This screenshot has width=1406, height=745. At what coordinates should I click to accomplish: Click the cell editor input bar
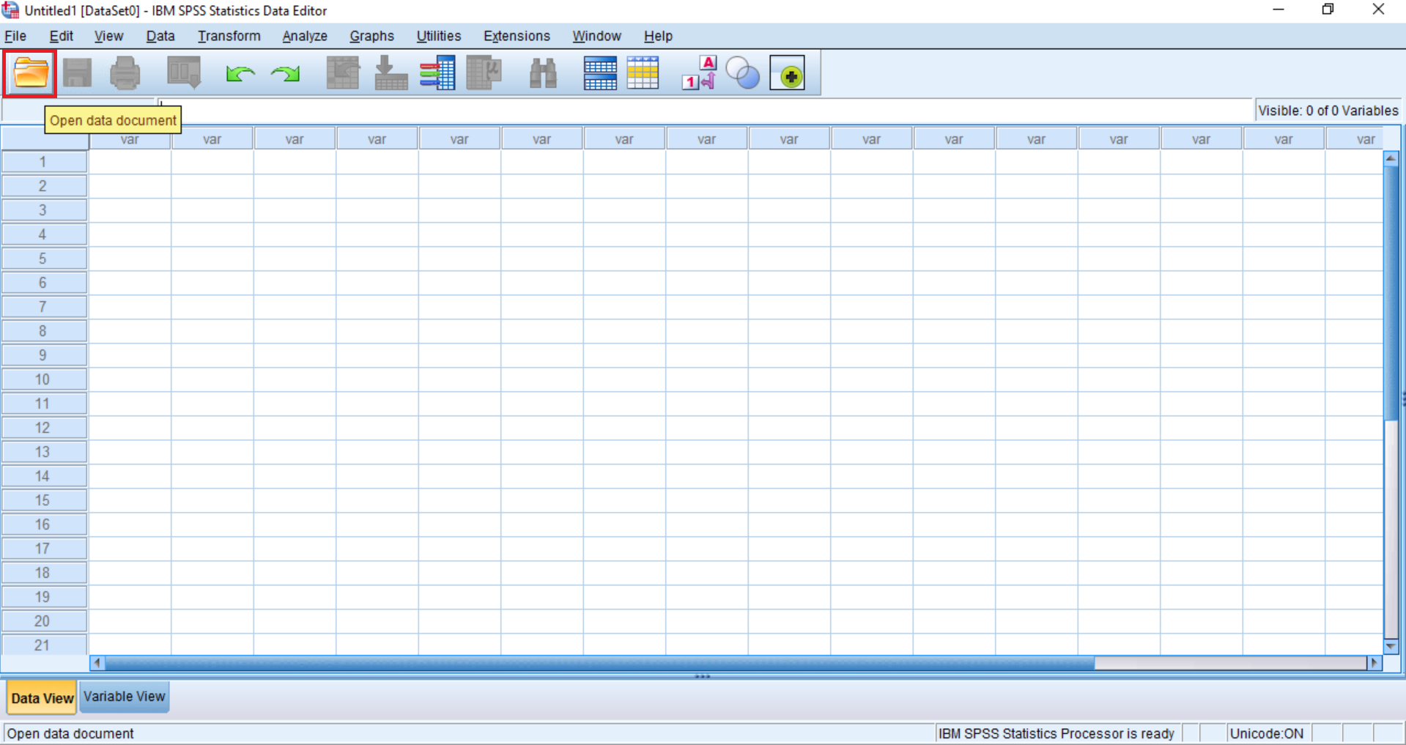pos(706,110)
